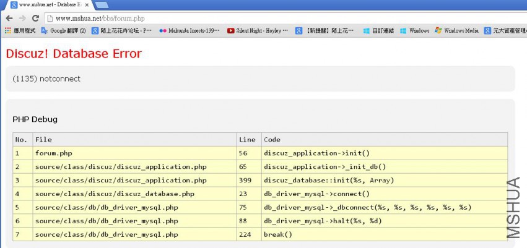
Task: Click the break() code cell
Action: pos(385,234)
